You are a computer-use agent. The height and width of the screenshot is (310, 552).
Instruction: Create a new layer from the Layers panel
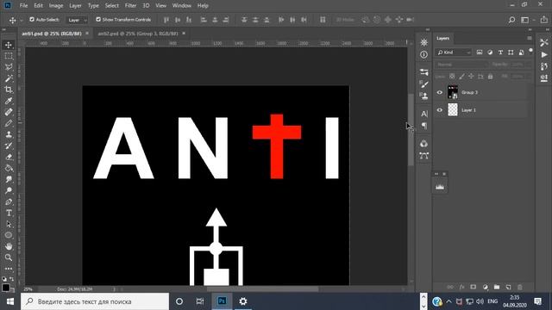click(x=508, y=287)
